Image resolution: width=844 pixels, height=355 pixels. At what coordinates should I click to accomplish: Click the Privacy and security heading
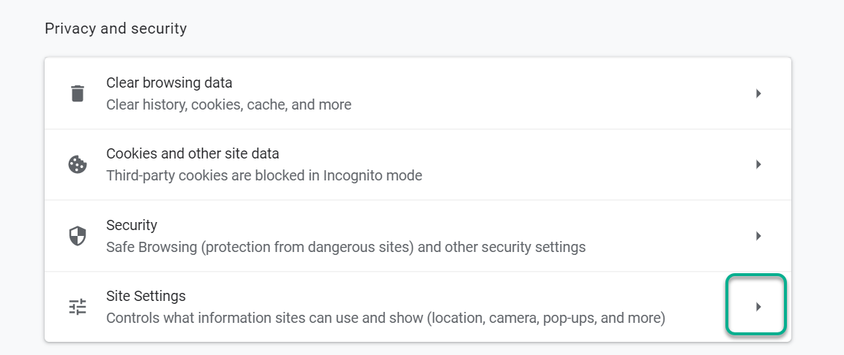pos(116,28)
